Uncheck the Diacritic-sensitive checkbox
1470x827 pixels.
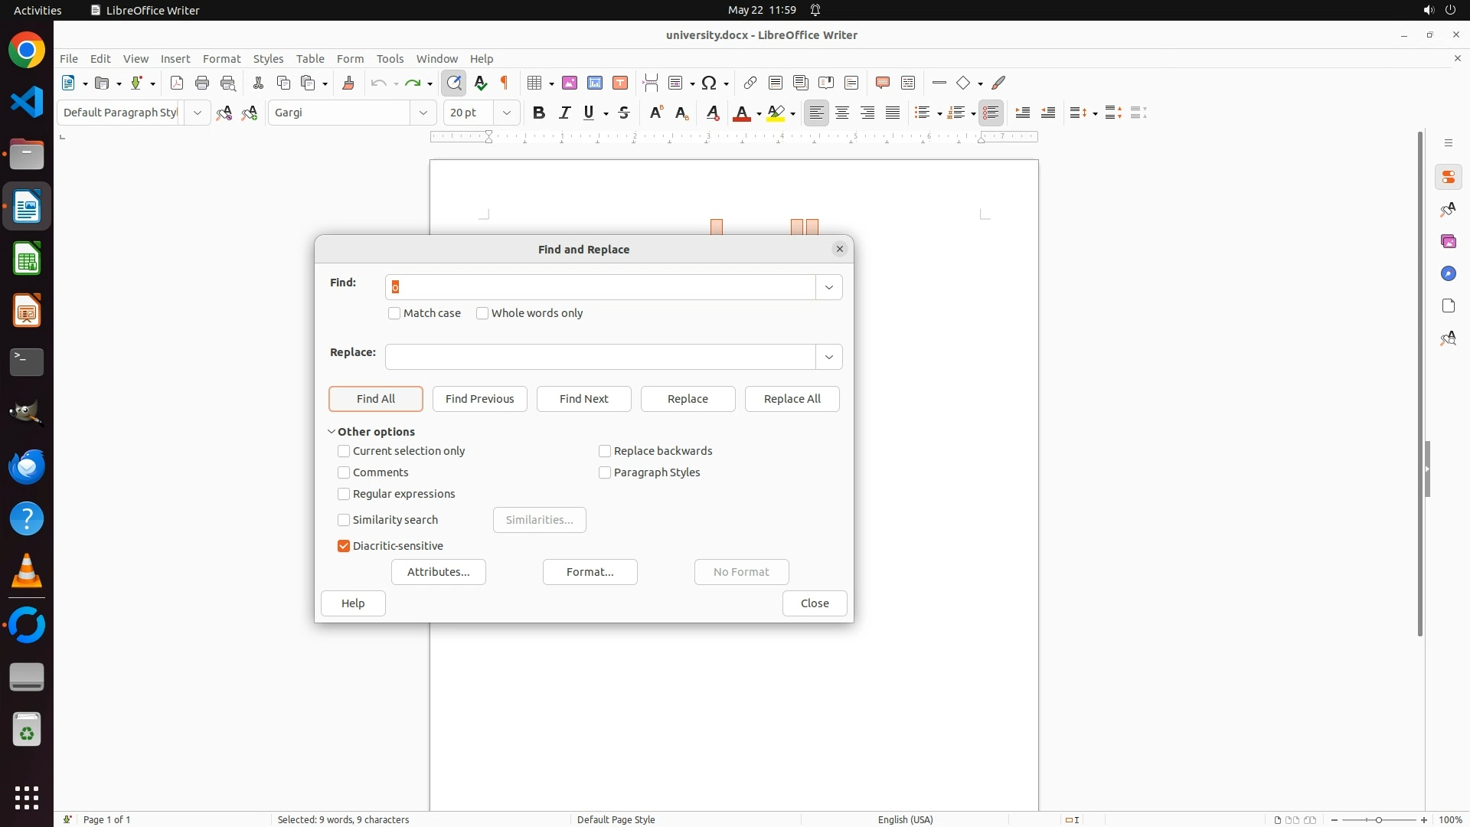click(x=344, y=546)
